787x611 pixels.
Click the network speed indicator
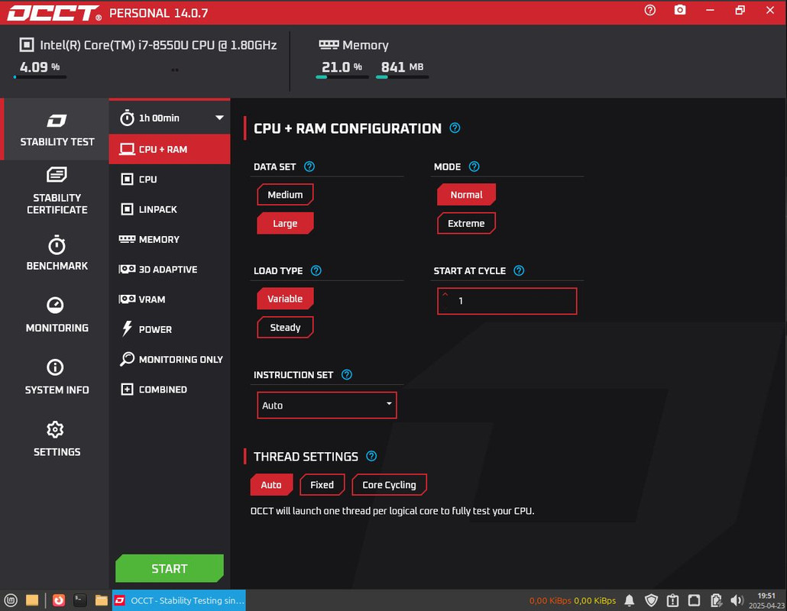[572, 600]
